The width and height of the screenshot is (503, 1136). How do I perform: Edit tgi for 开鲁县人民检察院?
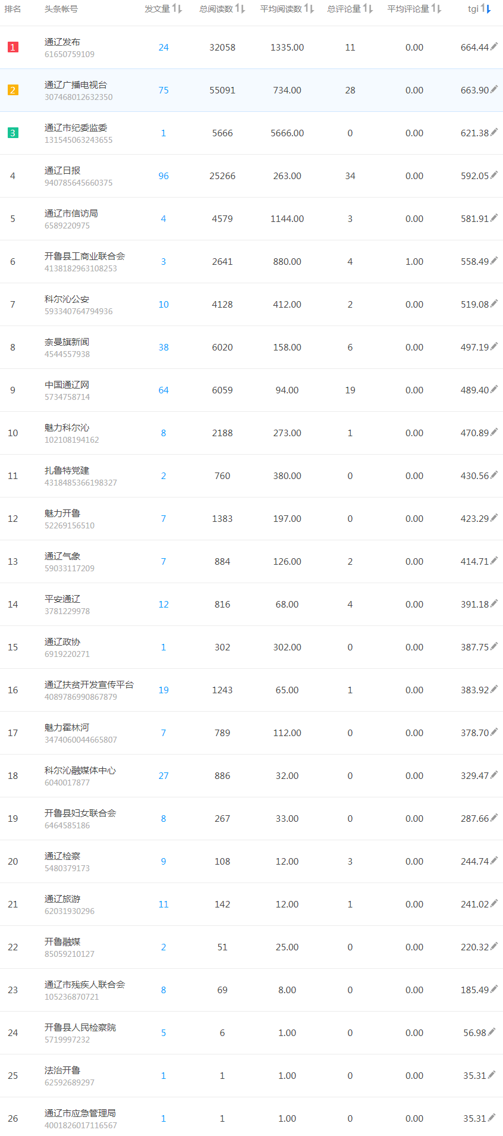pos(492,1032)
